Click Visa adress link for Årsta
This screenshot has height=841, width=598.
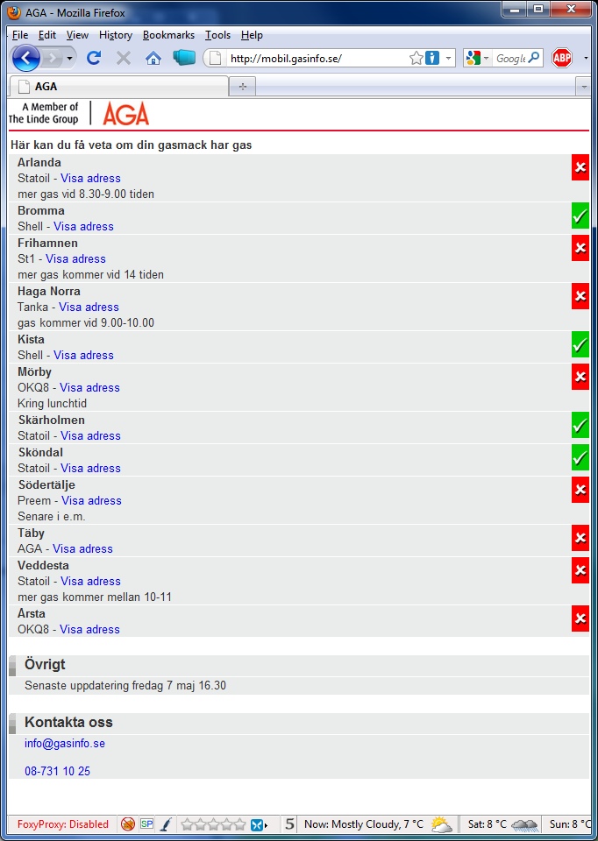coord(89,629)
